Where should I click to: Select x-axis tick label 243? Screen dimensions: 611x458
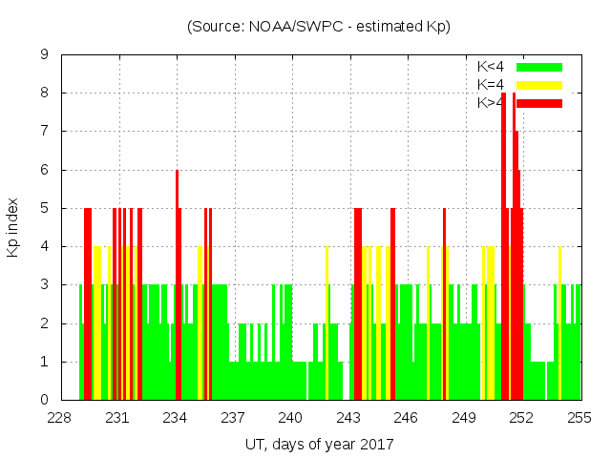349,417
